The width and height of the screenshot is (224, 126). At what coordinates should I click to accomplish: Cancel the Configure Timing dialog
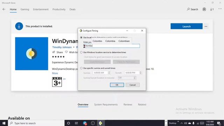click(133, 85)
